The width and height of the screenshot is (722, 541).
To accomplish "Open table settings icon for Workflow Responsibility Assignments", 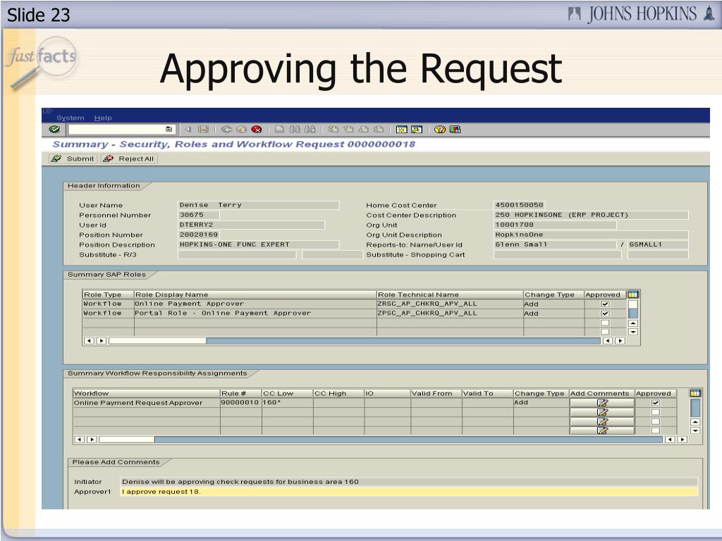I will click(x=695, y=393).
